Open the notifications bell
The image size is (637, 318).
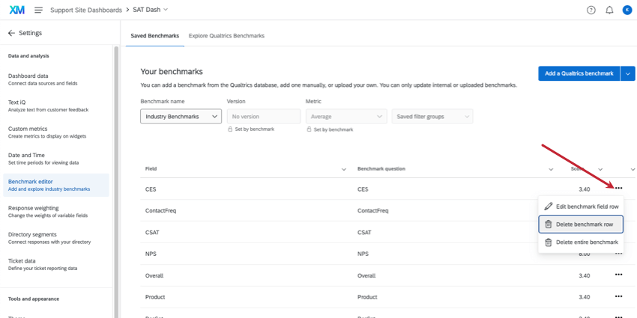pyautogui.click(x=609, y=10)
